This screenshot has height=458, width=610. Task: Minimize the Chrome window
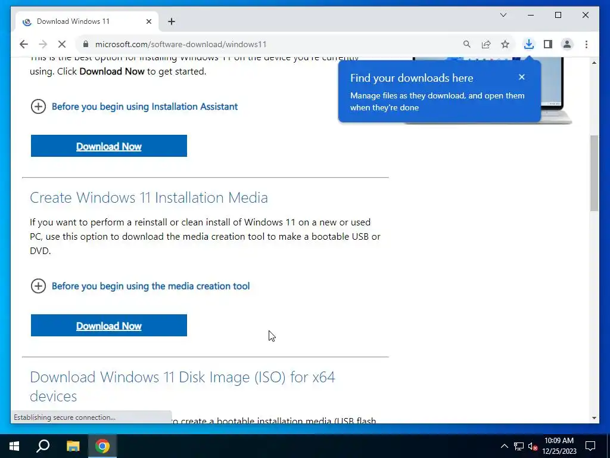[531, 15]
